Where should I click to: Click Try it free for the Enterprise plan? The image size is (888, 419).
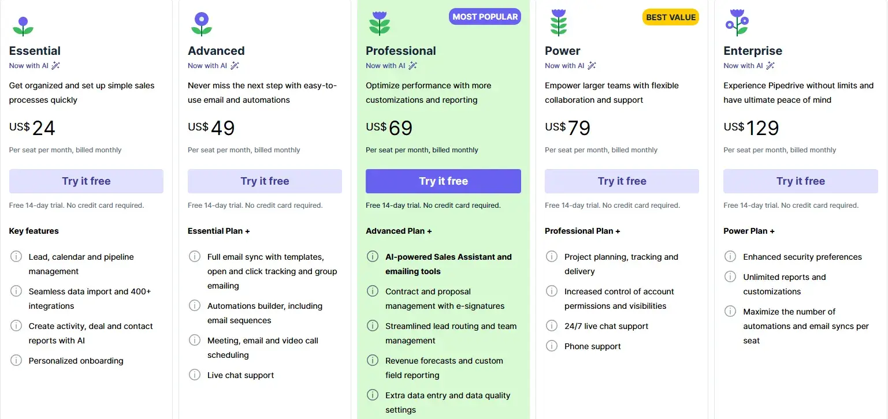coord(800,181)
